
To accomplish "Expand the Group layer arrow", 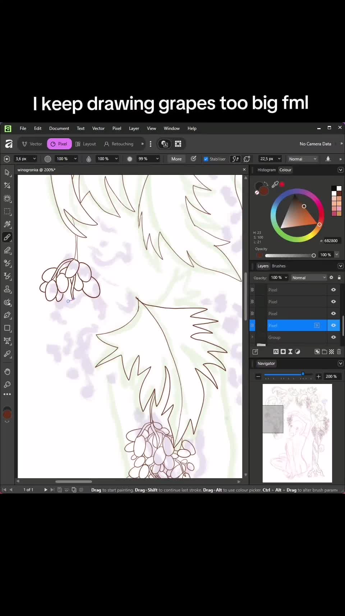I will click(x=252, y=337).
